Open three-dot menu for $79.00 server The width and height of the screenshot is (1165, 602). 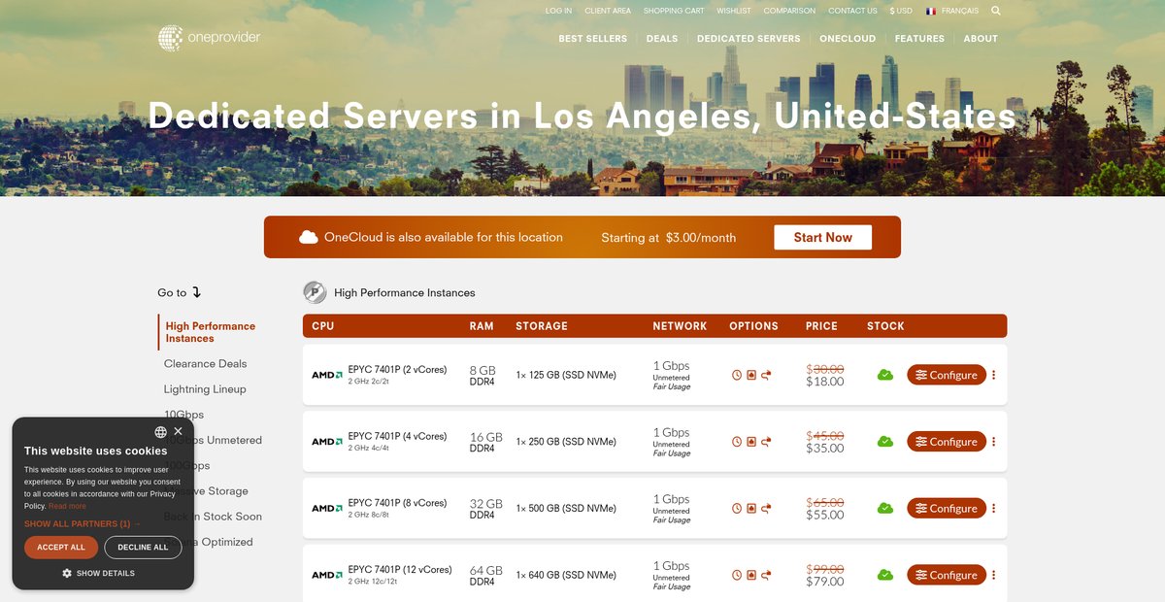click(994, 575)
